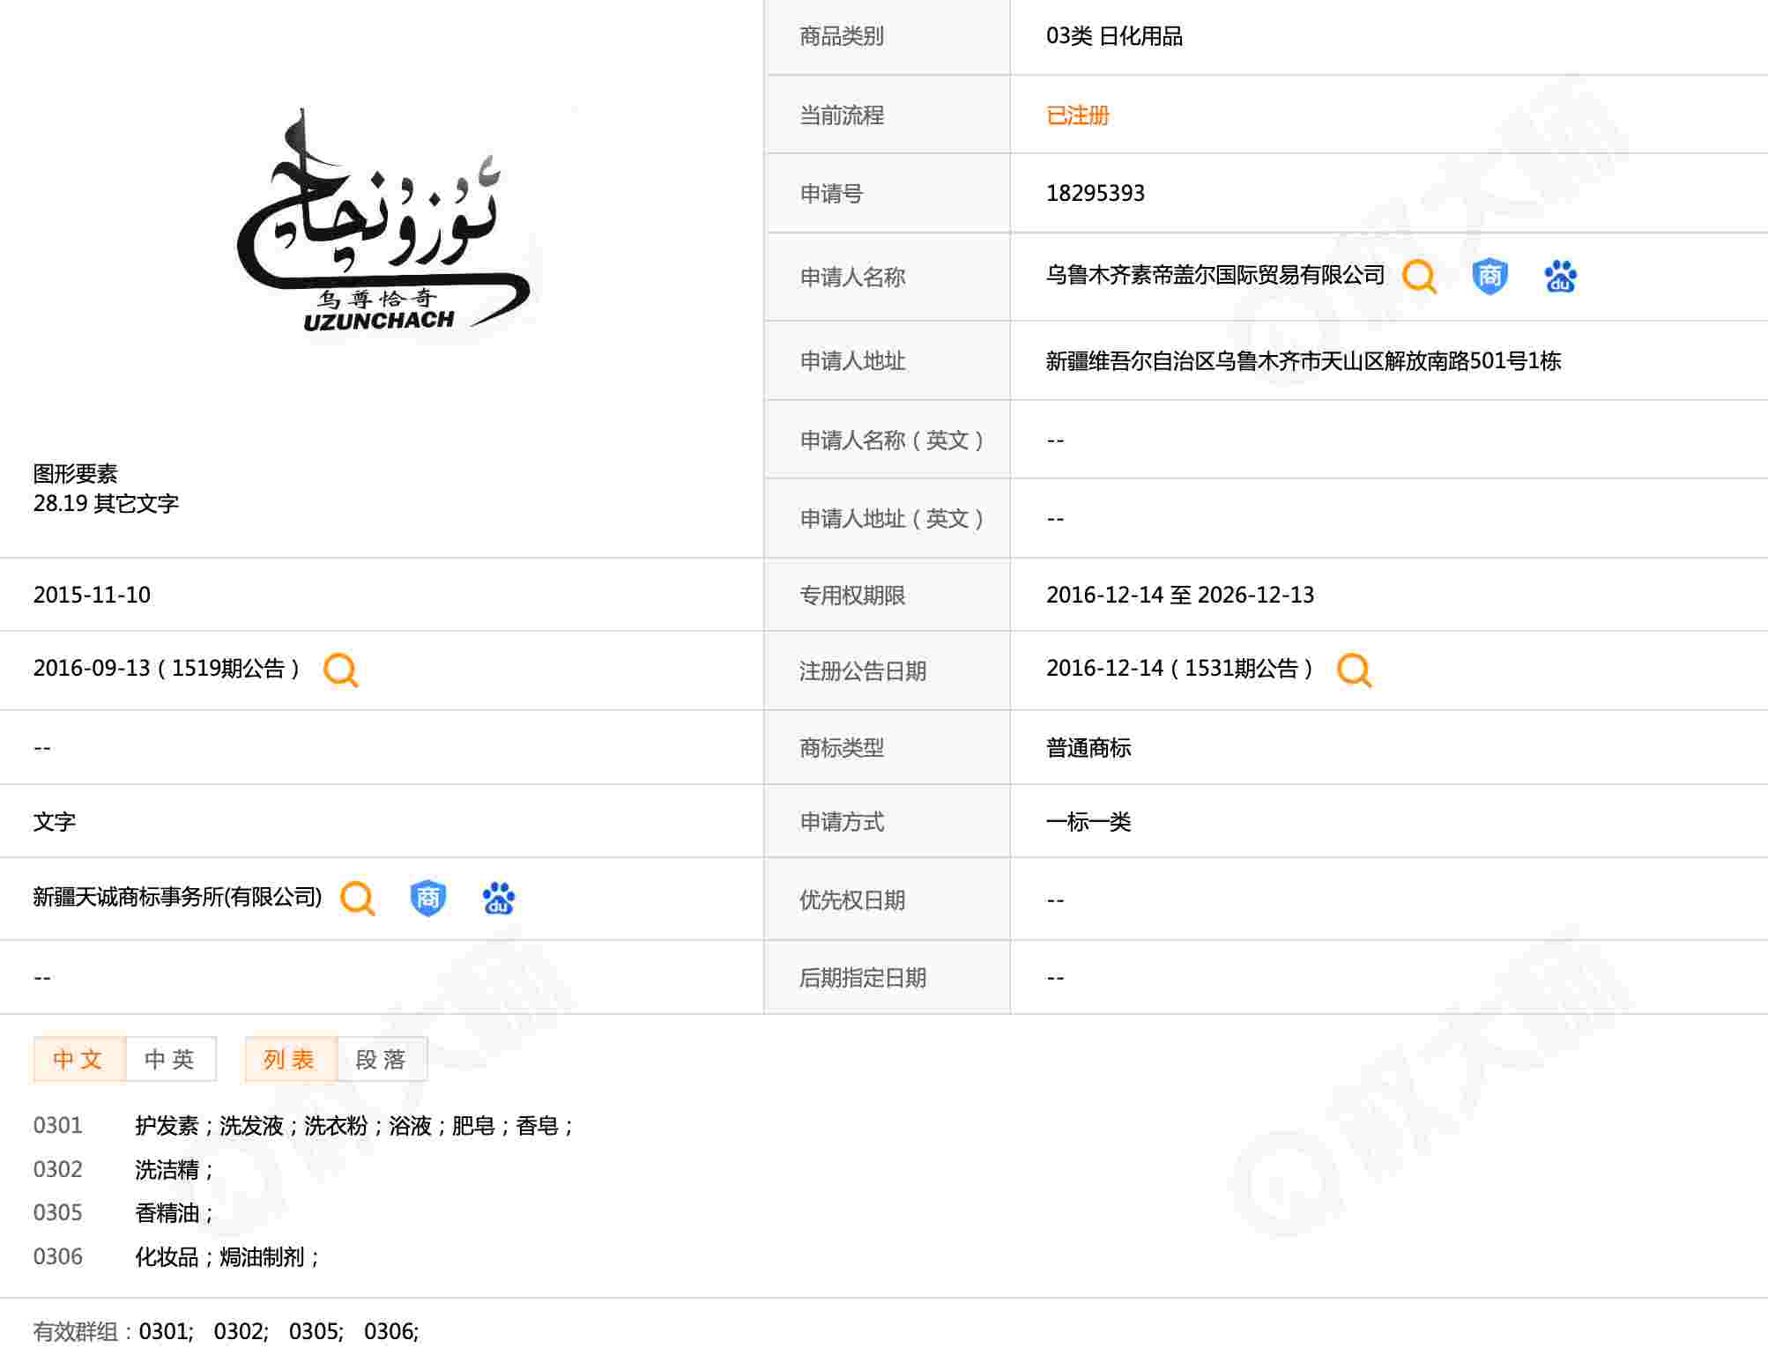Click Baidu paw icon beside trademark agency

click(498, 899)
